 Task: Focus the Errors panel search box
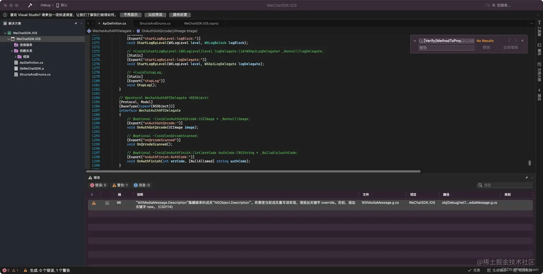coord(504,185)
